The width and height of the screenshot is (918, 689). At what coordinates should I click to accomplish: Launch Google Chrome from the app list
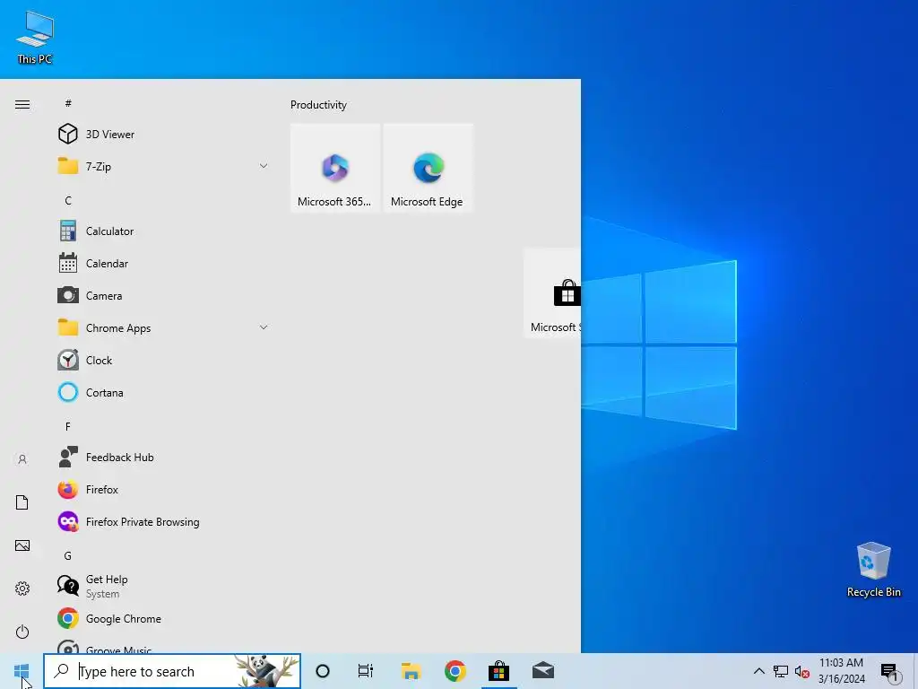[163, 619]
